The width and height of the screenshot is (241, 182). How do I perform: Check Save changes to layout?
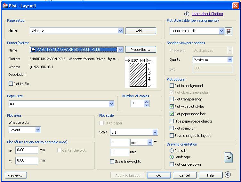click(x=172, y=136)
